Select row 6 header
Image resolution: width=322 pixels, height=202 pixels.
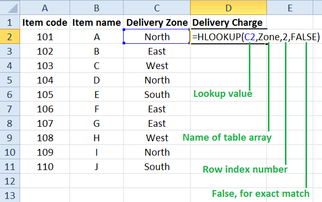(10, 94)
